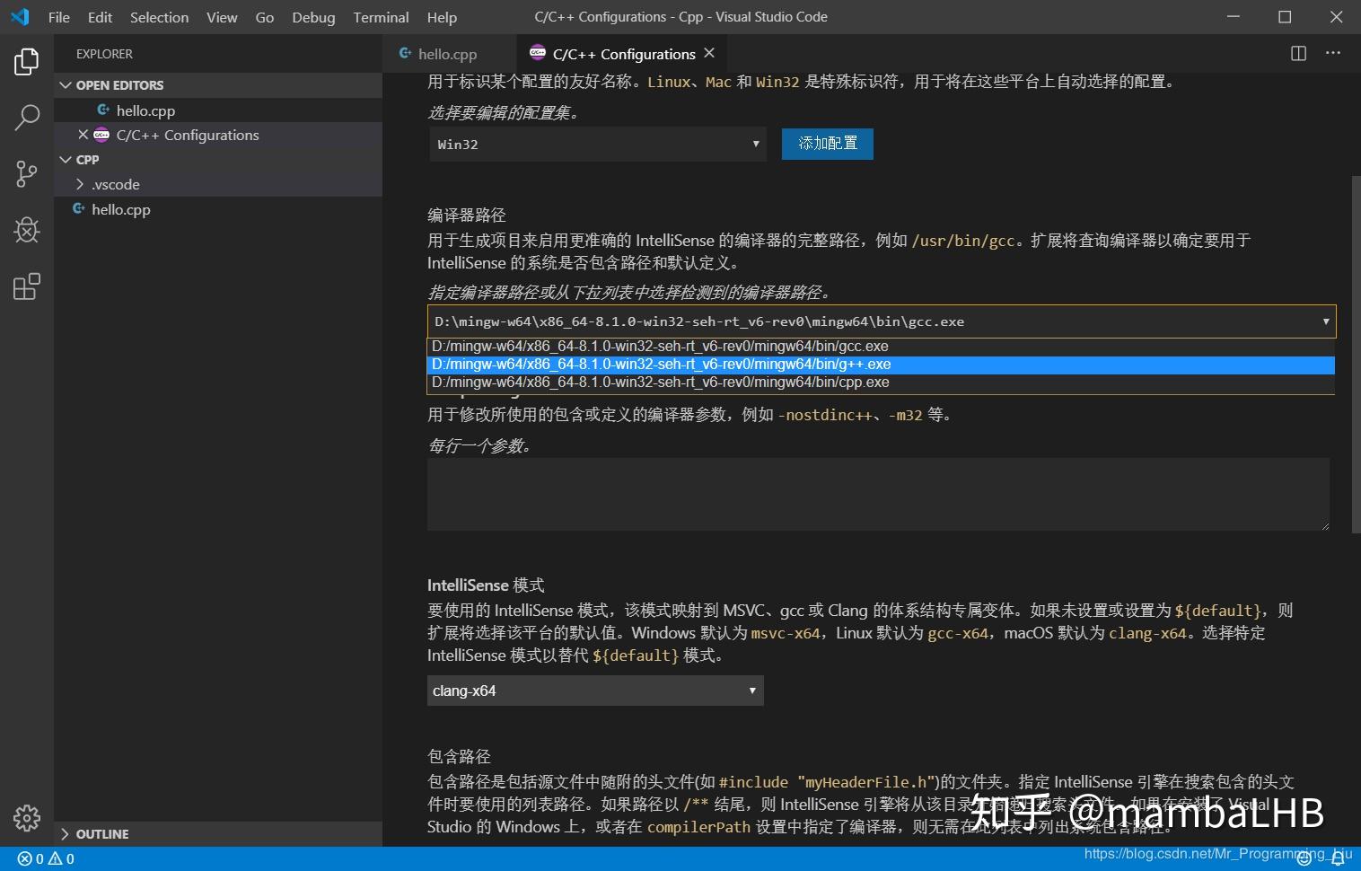The height and width of the screenshot is (871, 1361).
Task: Collapse the Open Editors section
Action: [218, 85]
